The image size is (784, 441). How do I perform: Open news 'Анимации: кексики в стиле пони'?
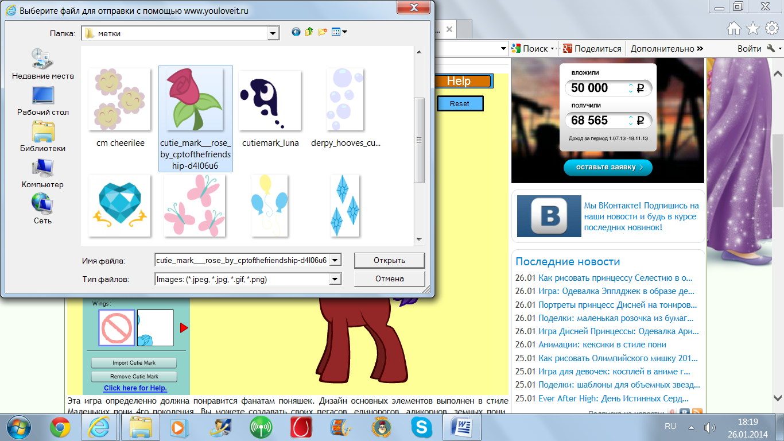[x=602, y=345]
